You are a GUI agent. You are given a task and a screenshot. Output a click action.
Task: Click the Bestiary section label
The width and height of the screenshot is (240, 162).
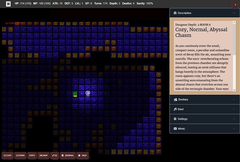point(183,100)
